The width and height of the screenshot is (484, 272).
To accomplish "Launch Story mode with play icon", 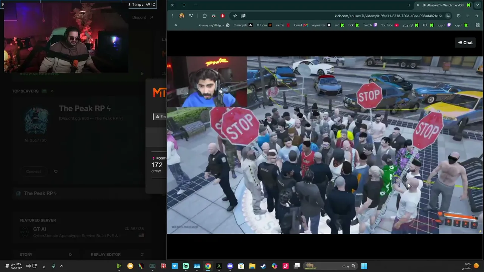I will click(70, 255).
